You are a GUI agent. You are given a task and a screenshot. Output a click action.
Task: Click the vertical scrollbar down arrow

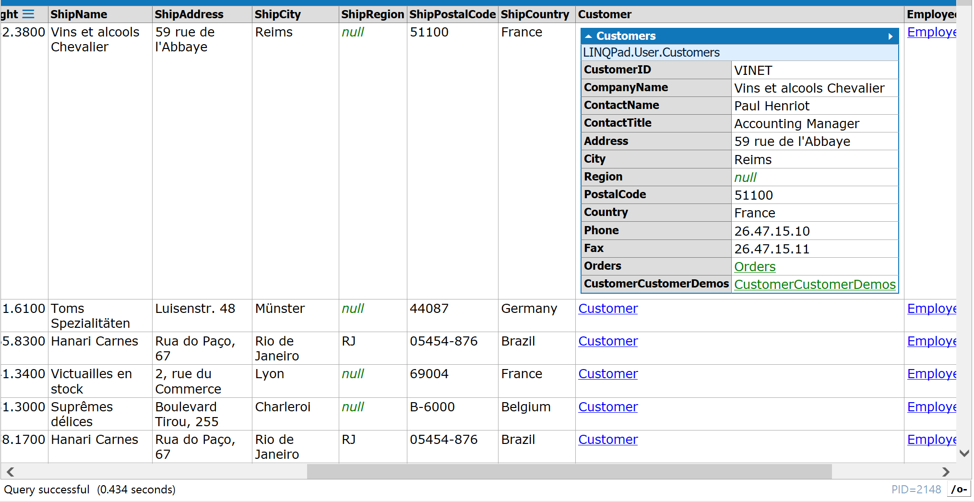[964, 453]
